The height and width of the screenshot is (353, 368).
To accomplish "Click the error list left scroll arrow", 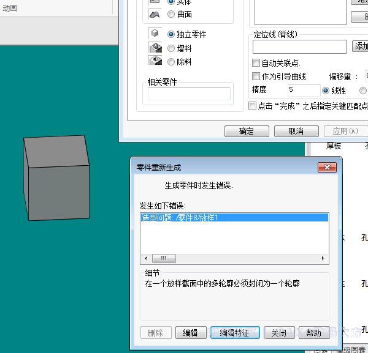I will tap(146, 258).
